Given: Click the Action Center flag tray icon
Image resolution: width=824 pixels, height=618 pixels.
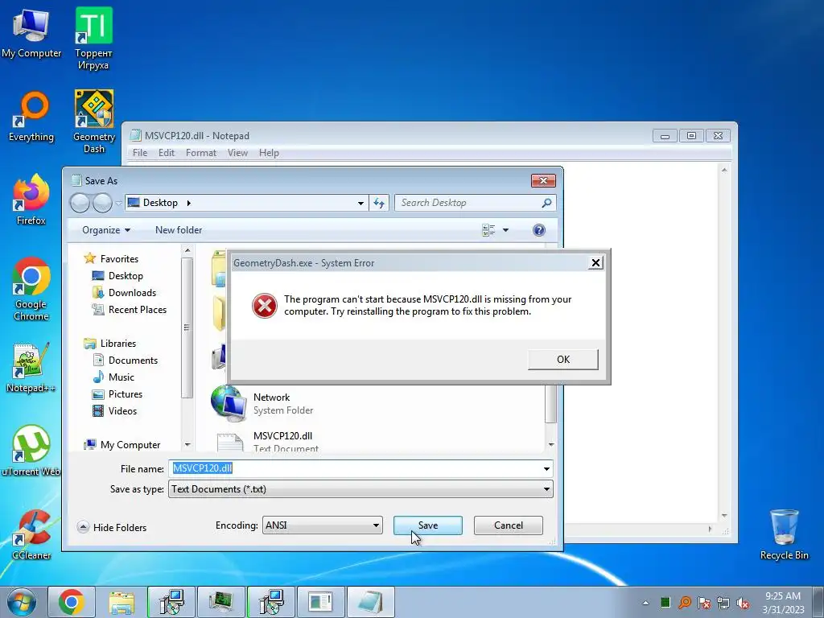Looking at the screenshot, I should (704, 603).
